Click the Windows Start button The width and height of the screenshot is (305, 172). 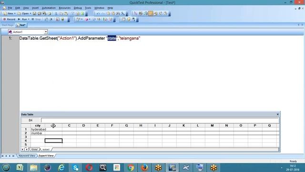pos(6,168)
